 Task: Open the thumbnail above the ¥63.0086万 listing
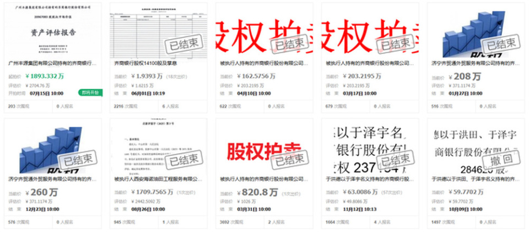[370, 146]
